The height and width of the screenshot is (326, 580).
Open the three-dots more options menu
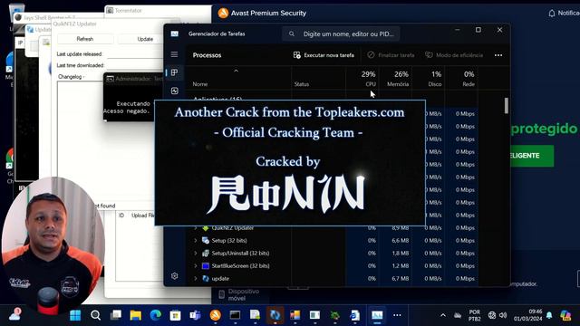tap(498, 55)
